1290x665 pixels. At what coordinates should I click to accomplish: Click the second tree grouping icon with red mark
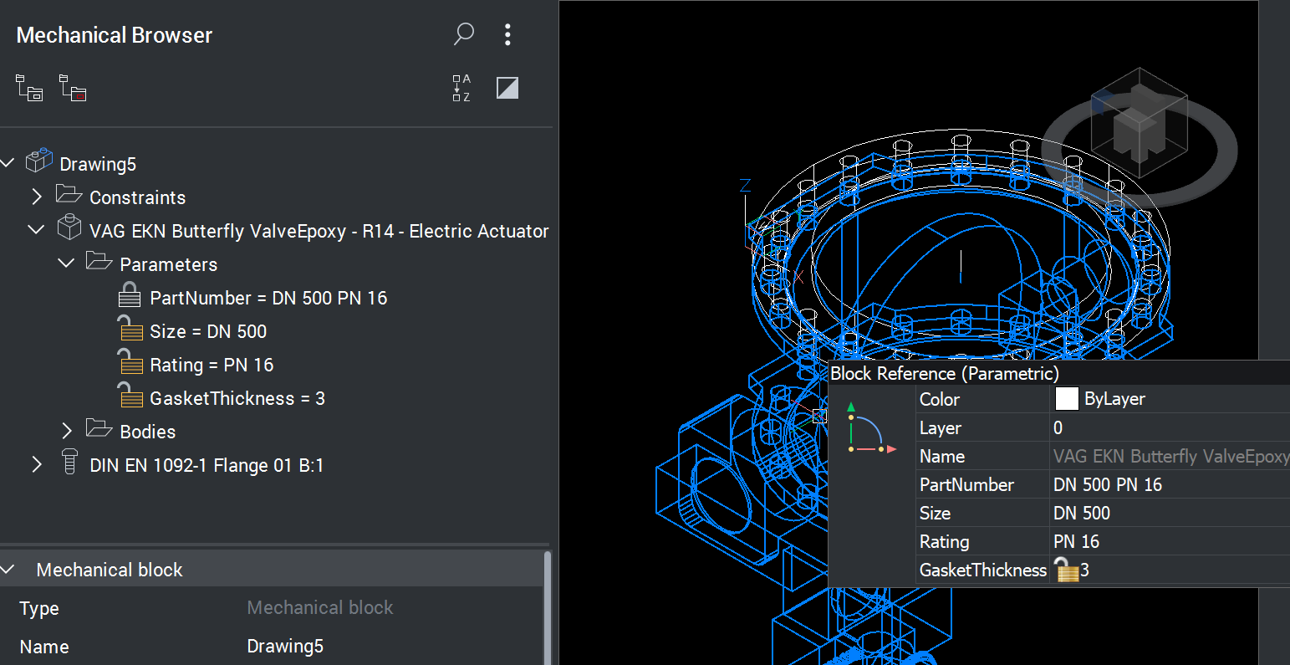73,88
